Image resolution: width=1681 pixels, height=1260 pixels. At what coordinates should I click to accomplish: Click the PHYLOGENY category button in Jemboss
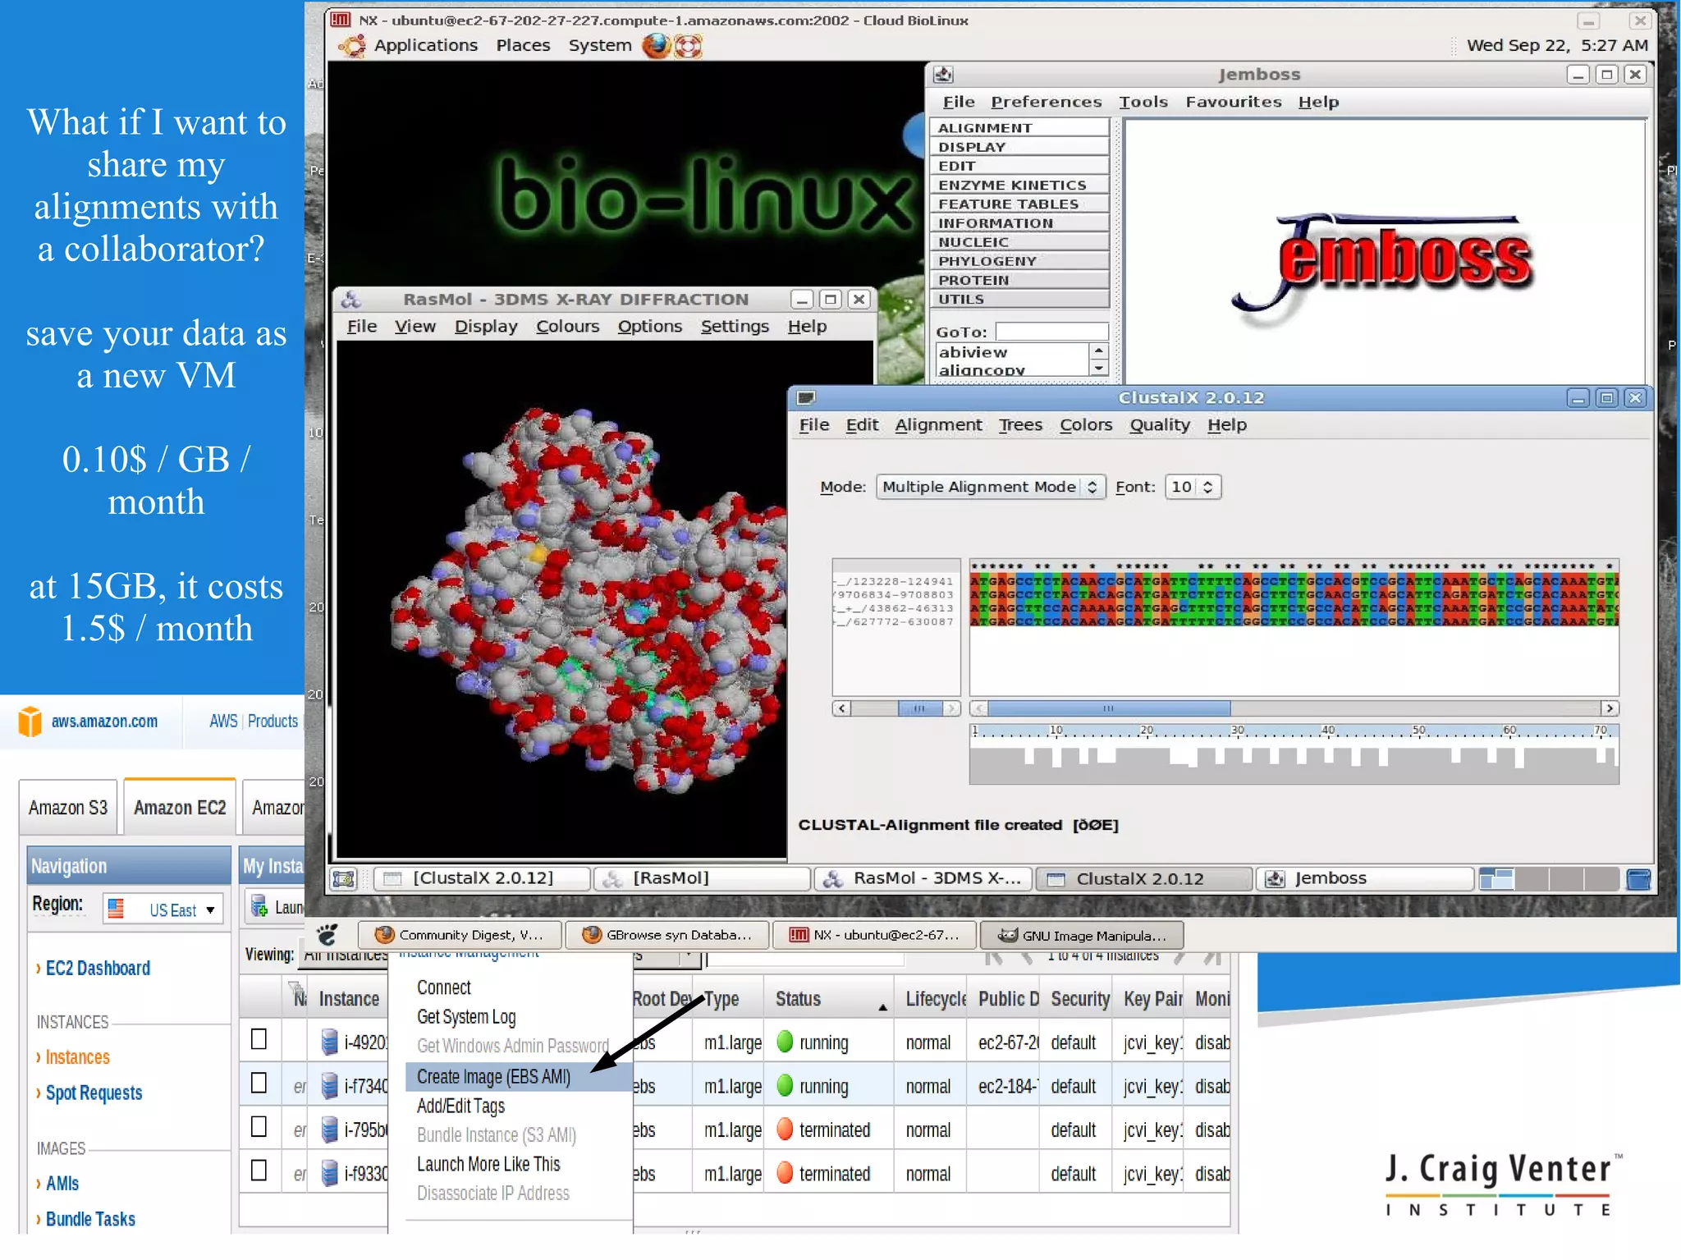coord(1019,261)
